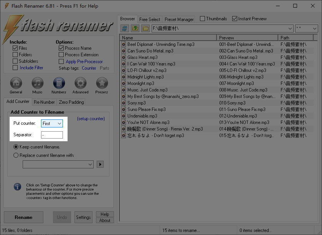Viewport: 322px width, 235px height.
Task: Enable the Process Extension checkbox
Action: coord(61,55)
